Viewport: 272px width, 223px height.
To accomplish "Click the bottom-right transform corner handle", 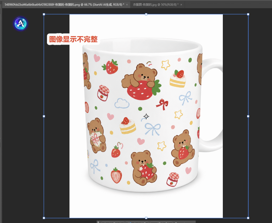I will (x=248, y=218).
